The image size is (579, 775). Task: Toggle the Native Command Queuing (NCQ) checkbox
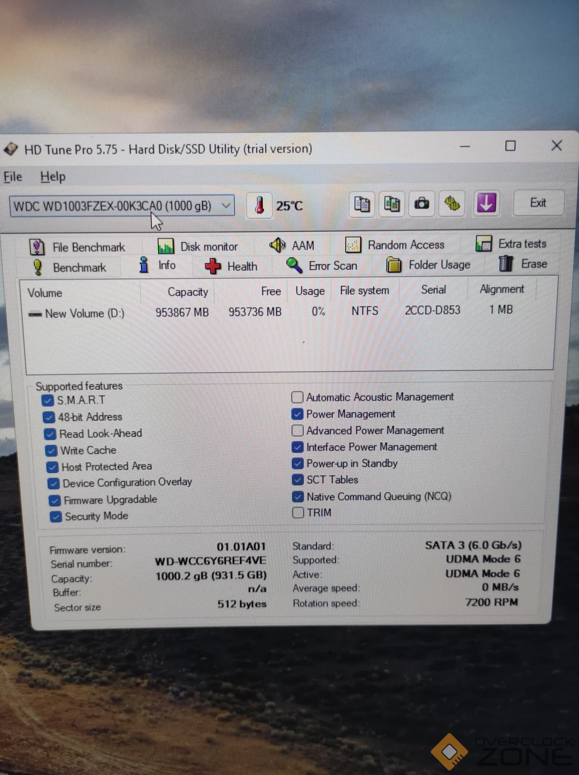[298, 497]
